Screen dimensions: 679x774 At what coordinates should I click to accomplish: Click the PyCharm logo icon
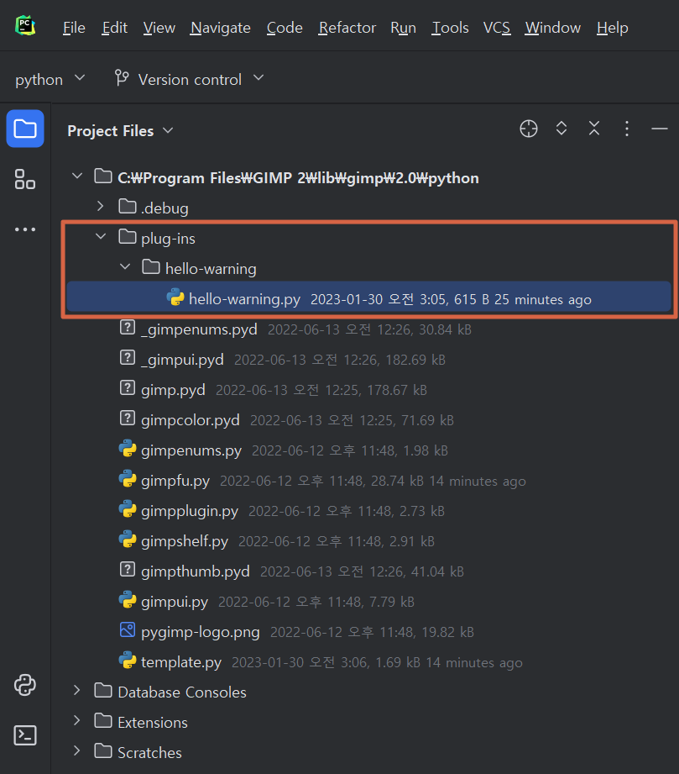tap(25, 26)
